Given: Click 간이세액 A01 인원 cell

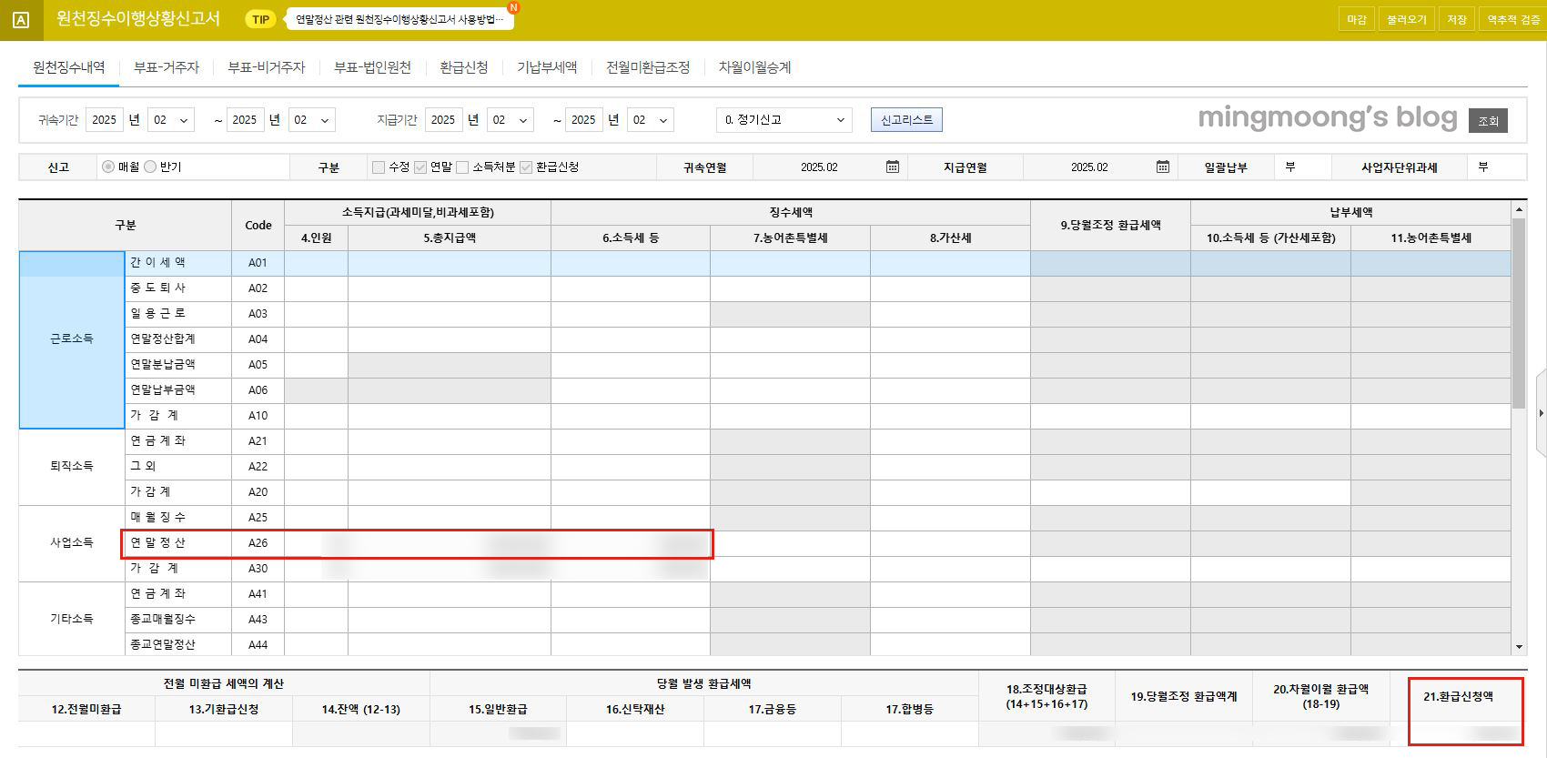Looking at the screenshot, I should pos(317,263).
